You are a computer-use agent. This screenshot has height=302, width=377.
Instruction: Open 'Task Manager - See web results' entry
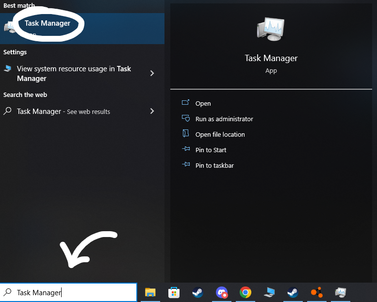click(x=82, y=111)
